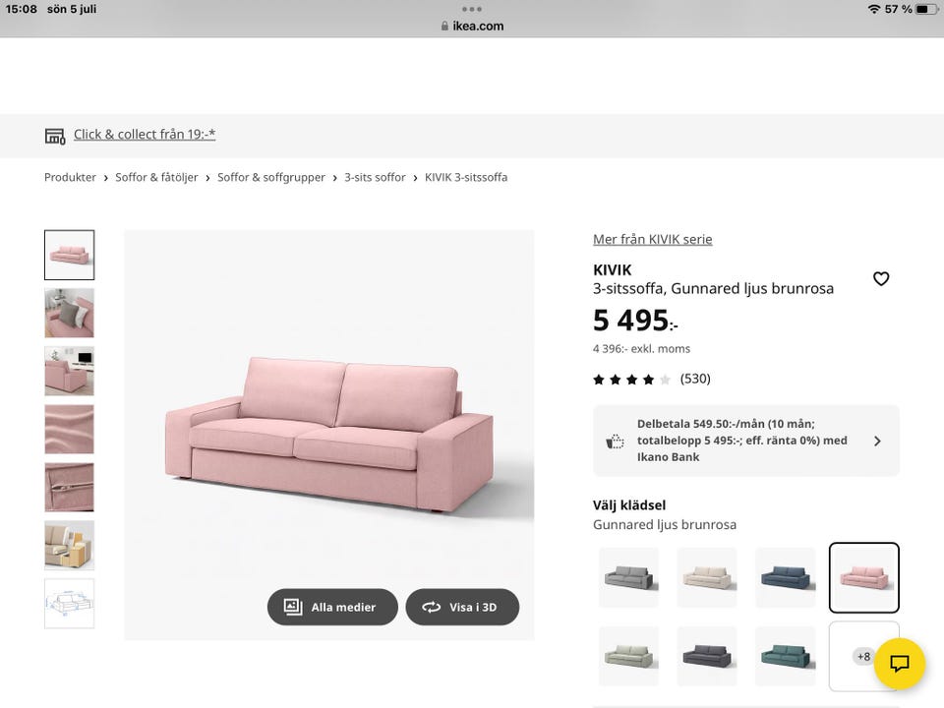This screenshot has height=708, width=944.
Task: Click the store icon beside Click & collect
Action: (x=55, y=136)
